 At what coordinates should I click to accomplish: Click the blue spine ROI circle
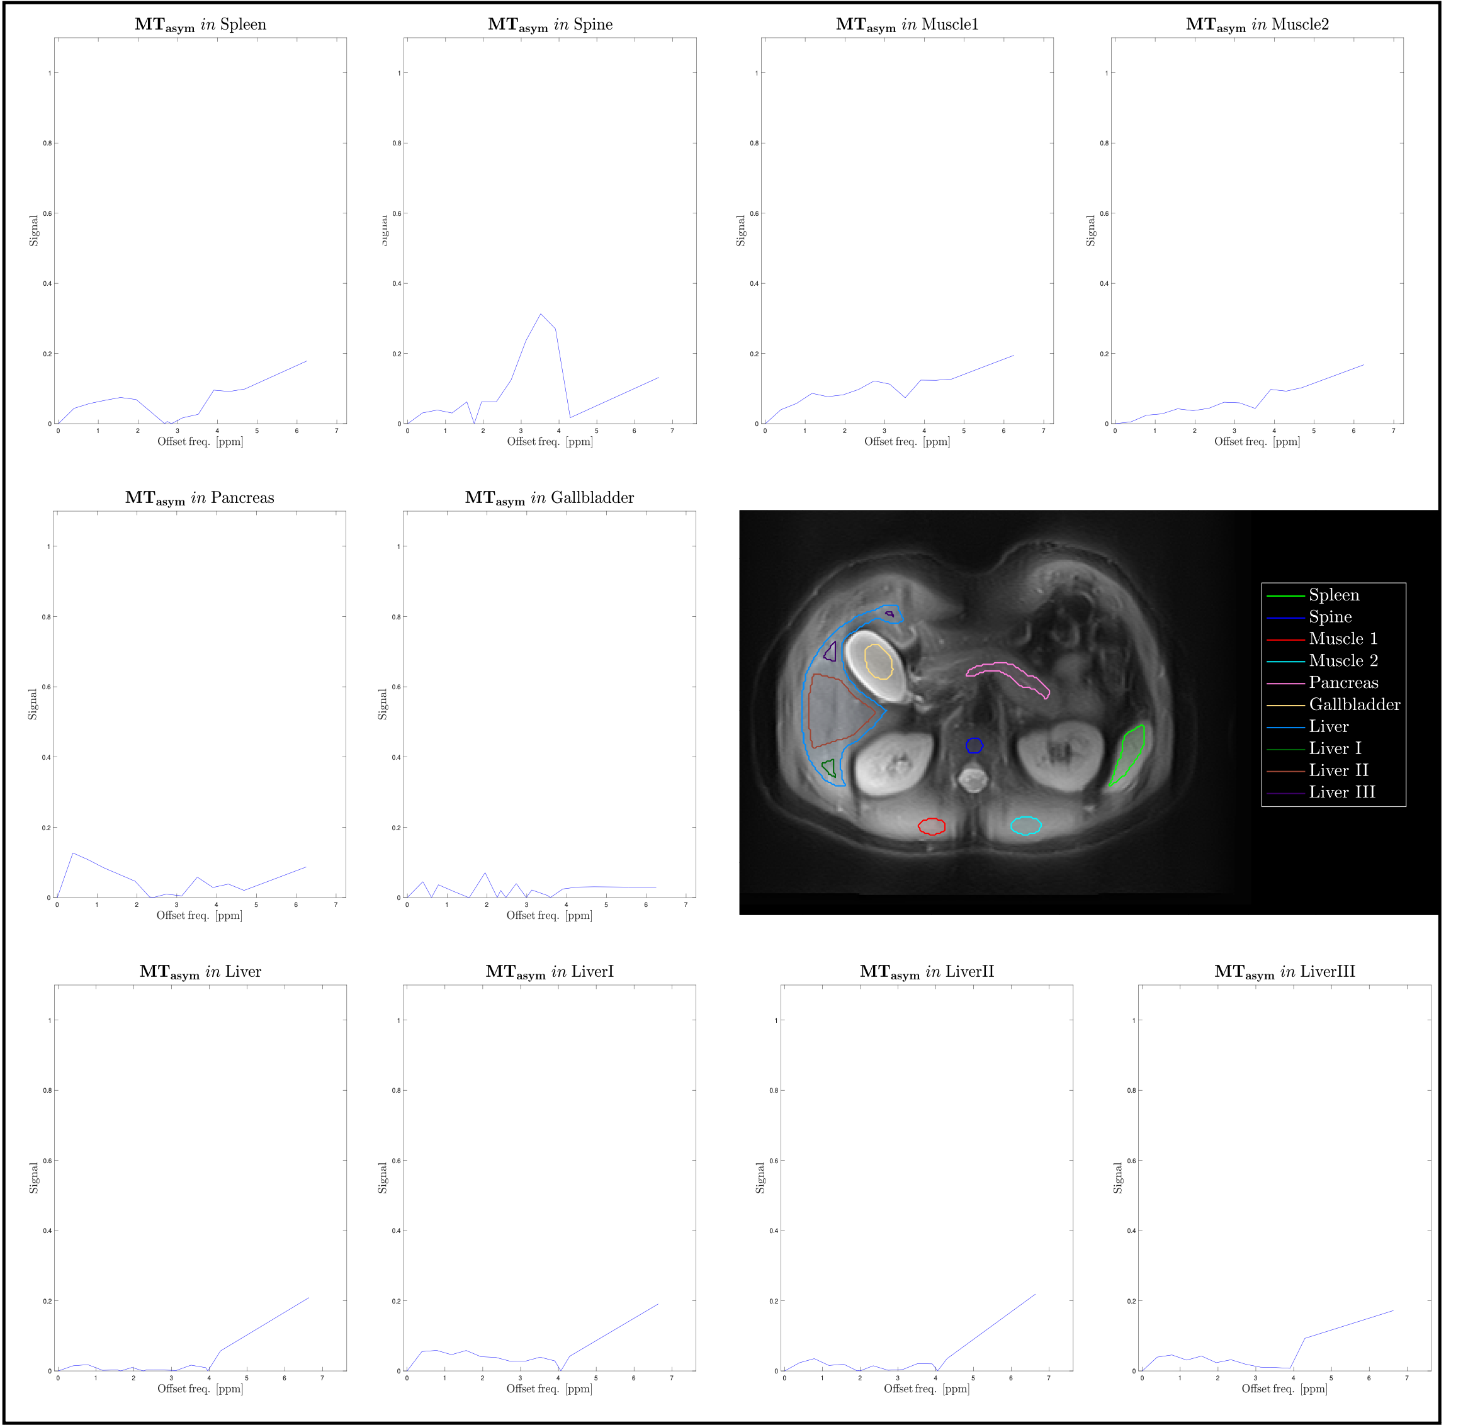click(x=974, y=745)
